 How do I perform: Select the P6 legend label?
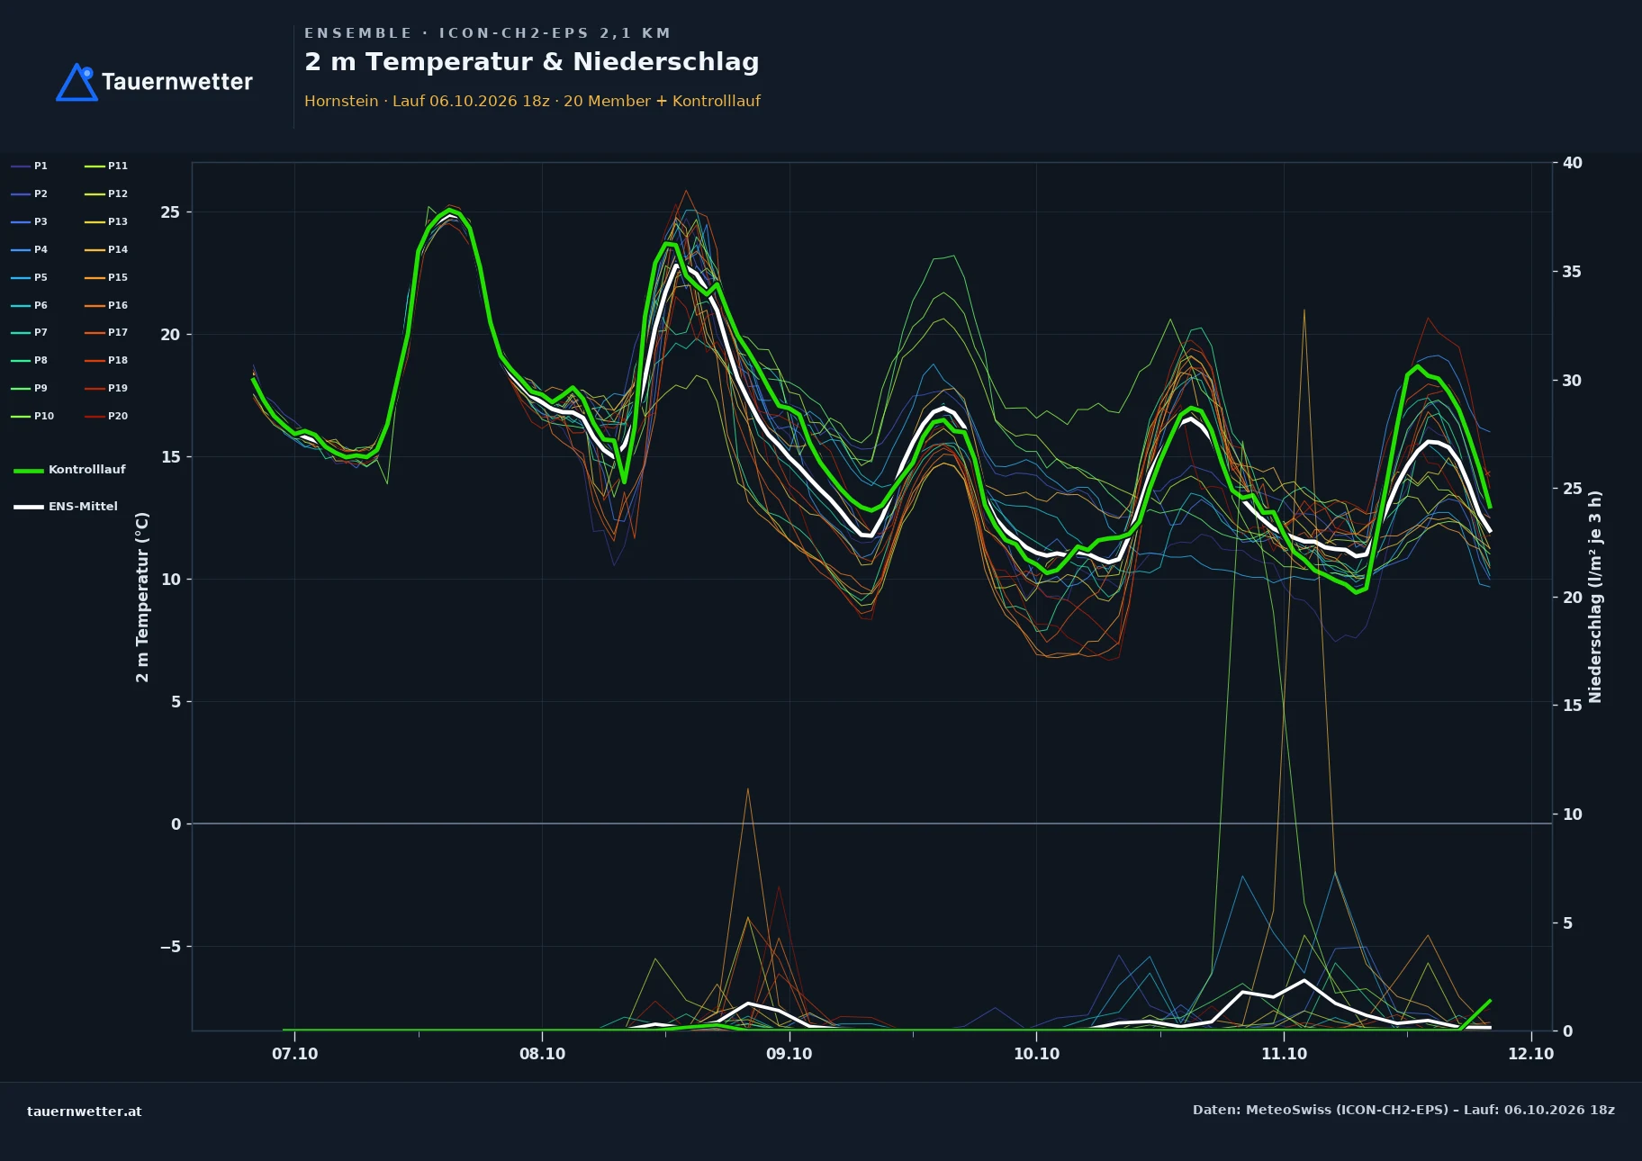[x=41, y=306]
